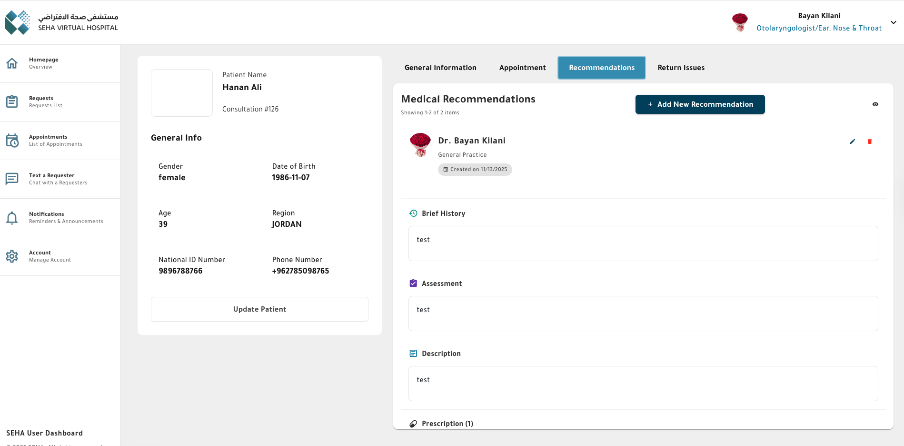Click the Homepage house icon in sidebar

(12, 63)
